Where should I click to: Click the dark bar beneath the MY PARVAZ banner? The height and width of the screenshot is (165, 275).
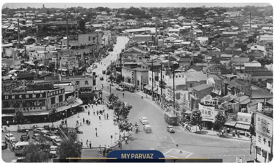click(135, 161)
